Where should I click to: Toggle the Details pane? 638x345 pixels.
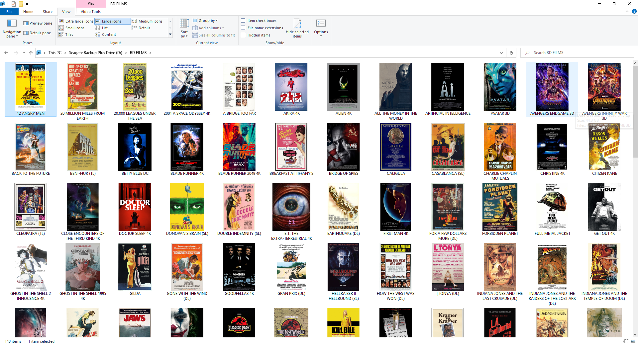pos(37,33)
